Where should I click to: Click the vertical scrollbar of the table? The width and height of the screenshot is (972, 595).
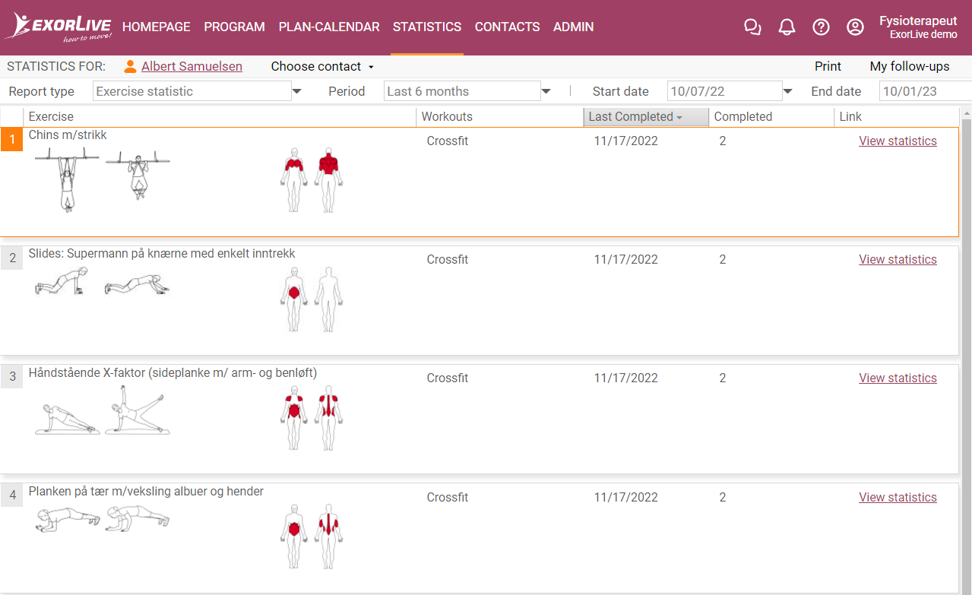click(x=966, y=350)
